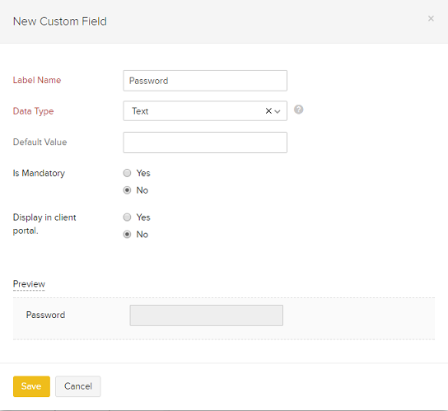
Task: Click the red Data Type label
Action: coord(34,111)
